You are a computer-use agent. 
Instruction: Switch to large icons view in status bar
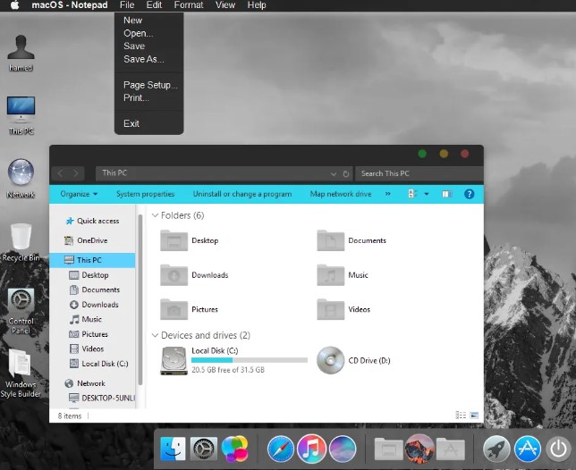coord(474,415)
